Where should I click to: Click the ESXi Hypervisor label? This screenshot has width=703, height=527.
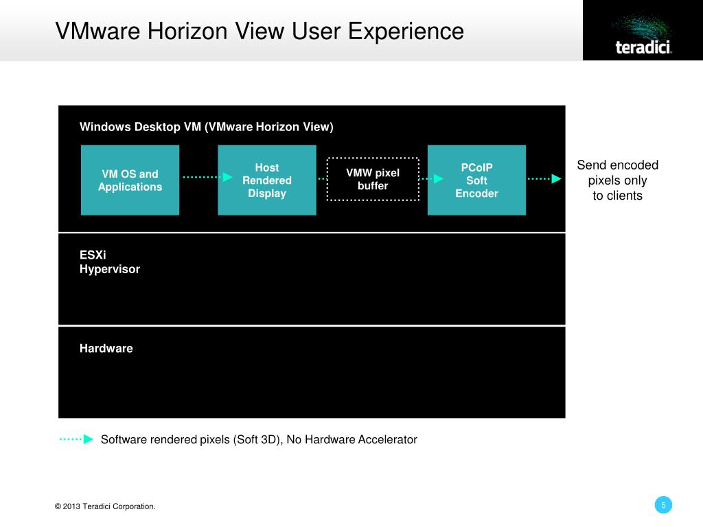click(x=109, y=261)
